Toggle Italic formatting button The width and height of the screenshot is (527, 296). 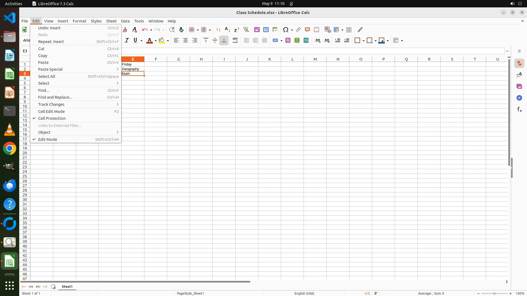click(x=127, y=41)
